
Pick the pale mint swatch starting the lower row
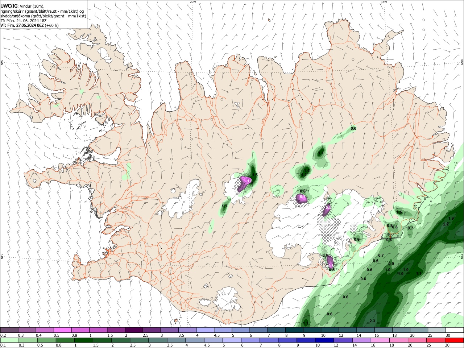[x=9, y=340]
